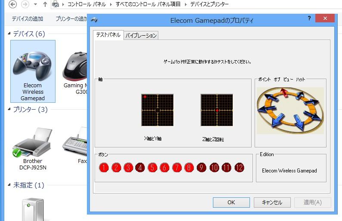
Task: Click the Forward arrow in Explorer window
Action: pyautogui.click(x=25, y=4)
